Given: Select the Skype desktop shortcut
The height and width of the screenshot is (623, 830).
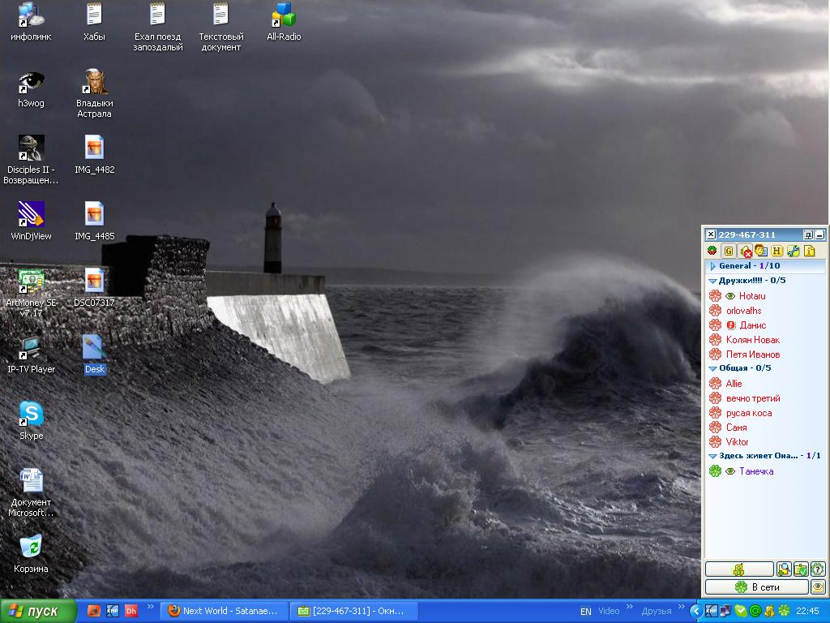Looking at the screenshot, I should pos(31,421).
